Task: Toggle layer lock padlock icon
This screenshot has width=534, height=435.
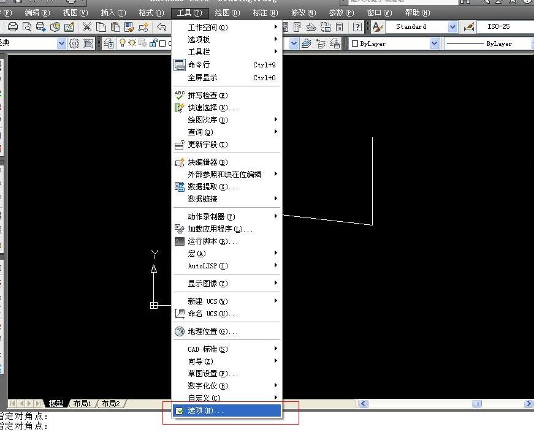Action: [x=153, y=43]
